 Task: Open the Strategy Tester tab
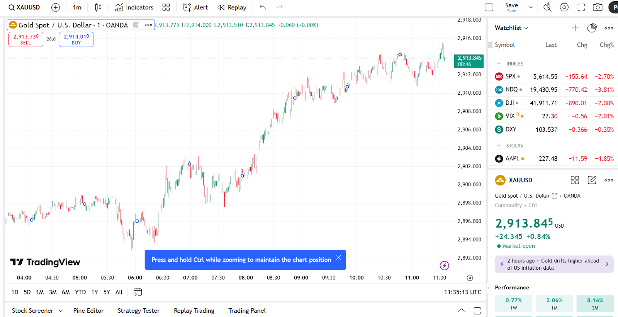pos(139,310)
